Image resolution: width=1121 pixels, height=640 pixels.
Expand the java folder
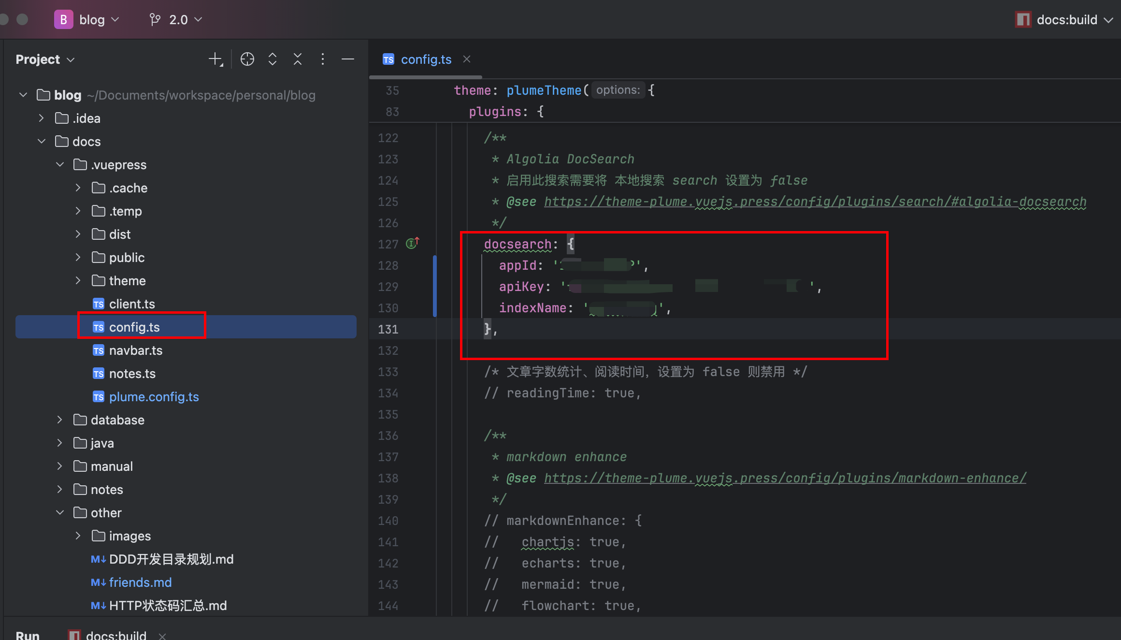coord(60,443)
